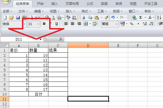
Task: Open the font size dropdown
Action: [38, 24]
